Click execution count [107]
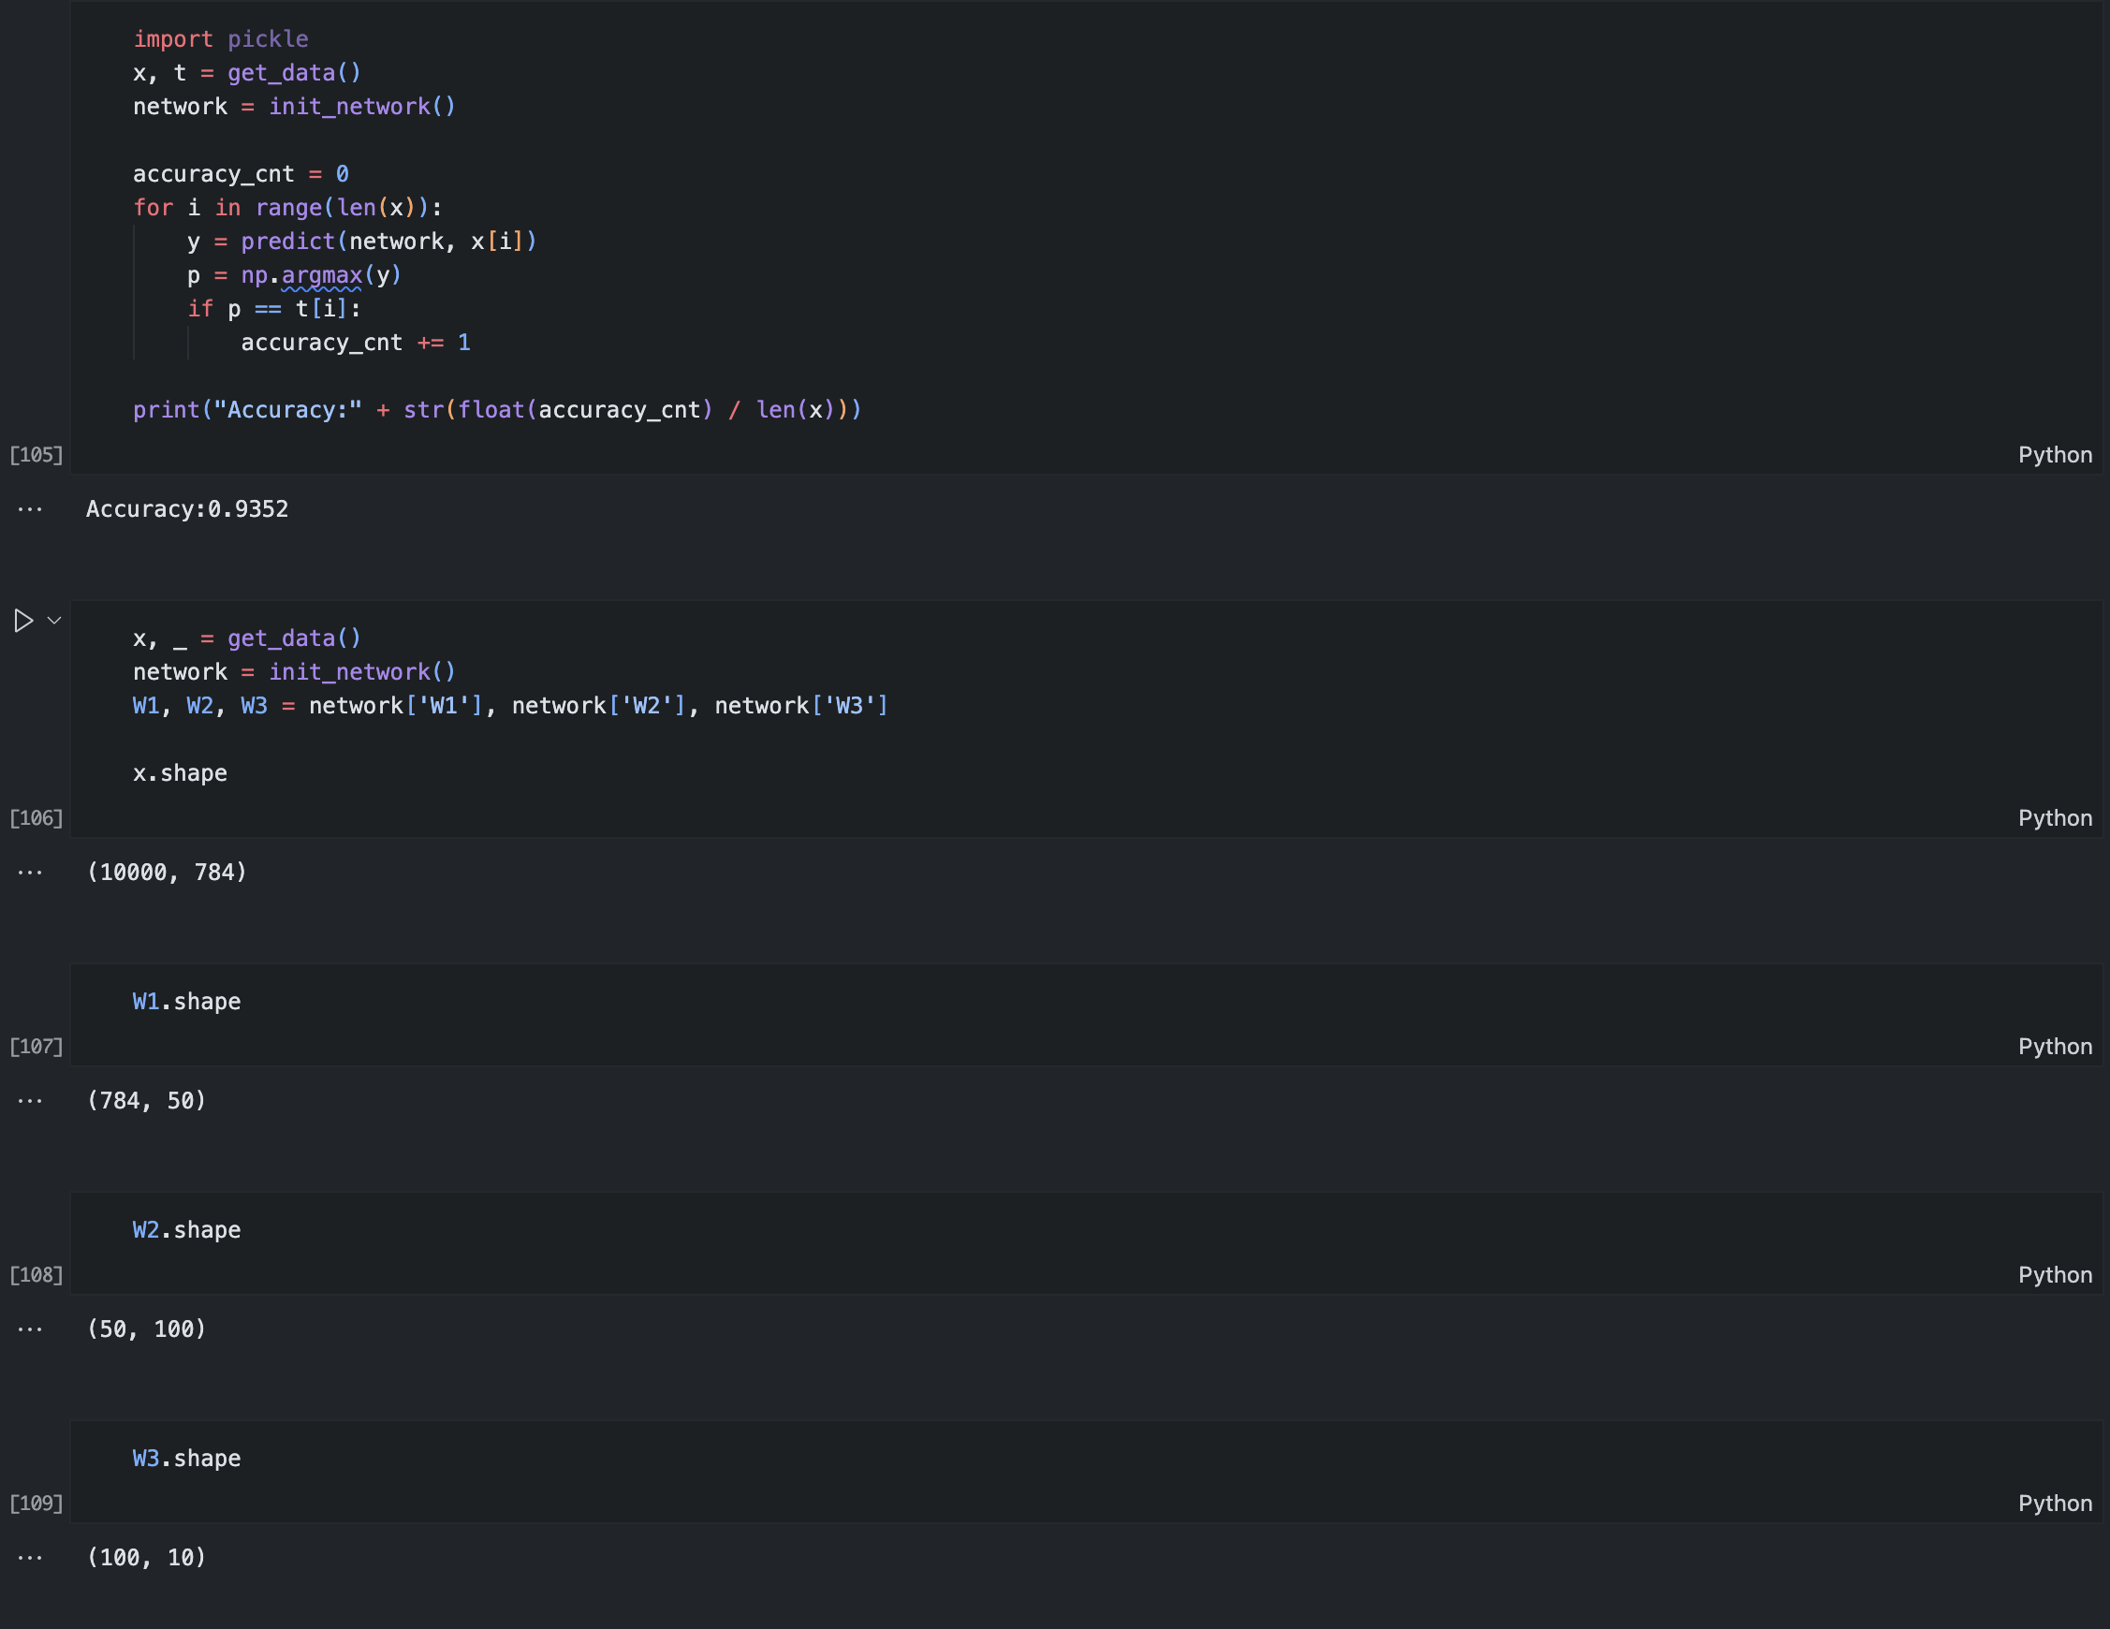2110x1629 pixels. pos(36,1047)
